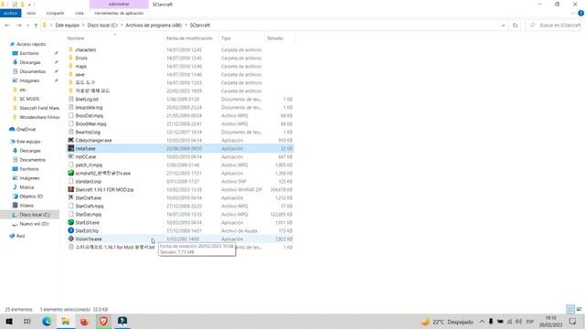Open Firefox from the taskbar
Image resolution: width=585 pixels, height=329 pixels.
(x=84, y=321)
